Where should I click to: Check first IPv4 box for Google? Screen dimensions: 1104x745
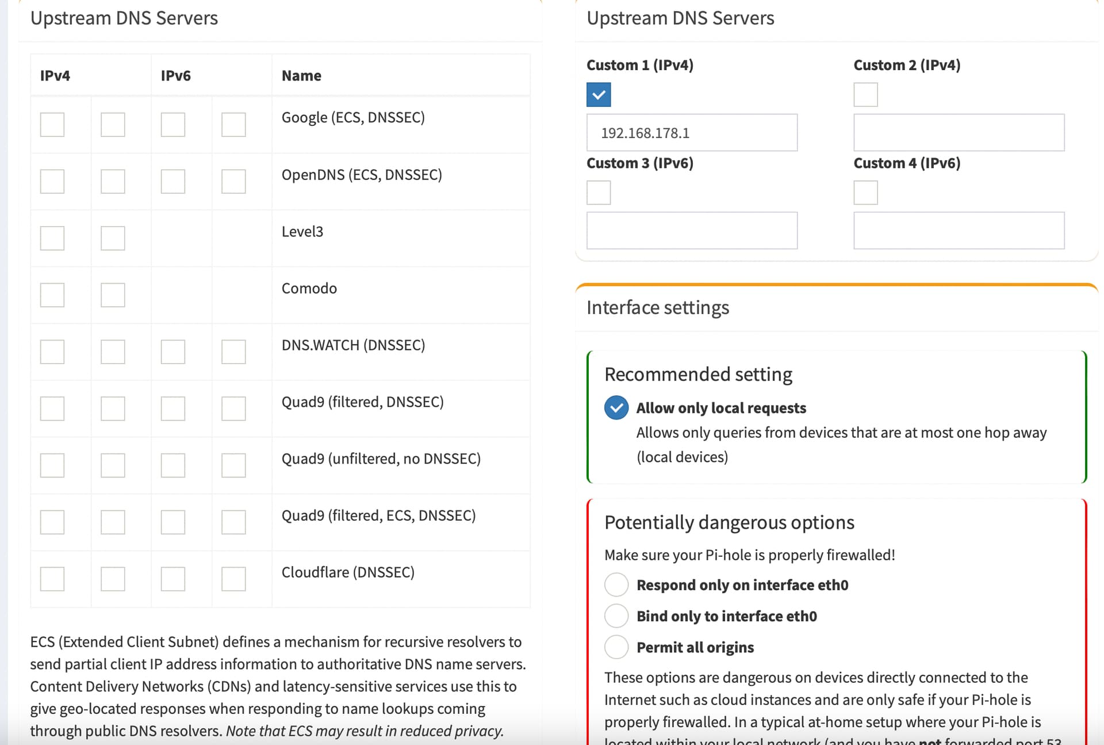[x=52, y=124]
